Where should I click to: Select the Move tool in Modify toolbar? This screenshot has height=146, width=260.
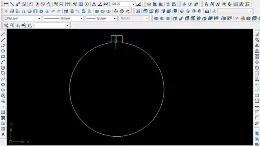(x=257, y=62)
